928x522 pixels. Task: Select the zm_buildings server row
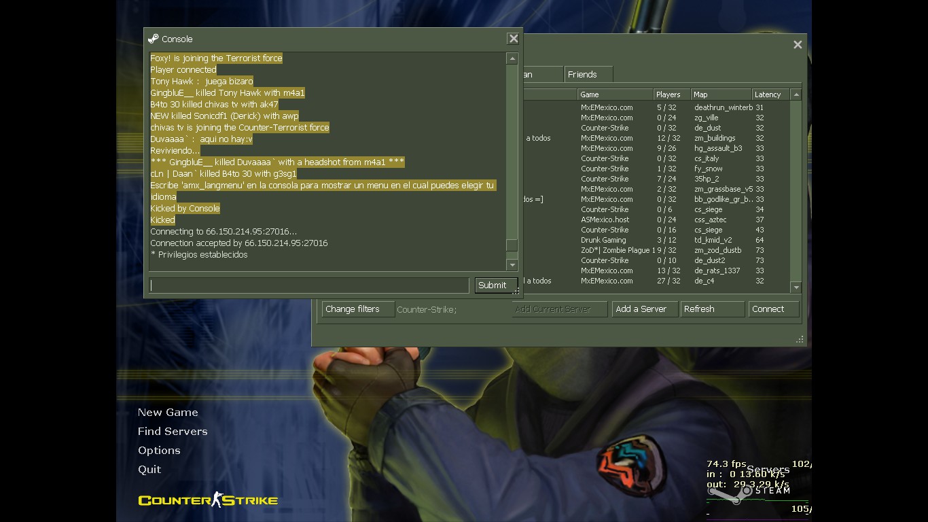(x=656, y=138)
